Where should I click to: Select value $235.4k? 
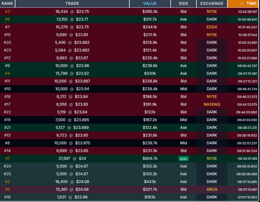coord(150,58)
